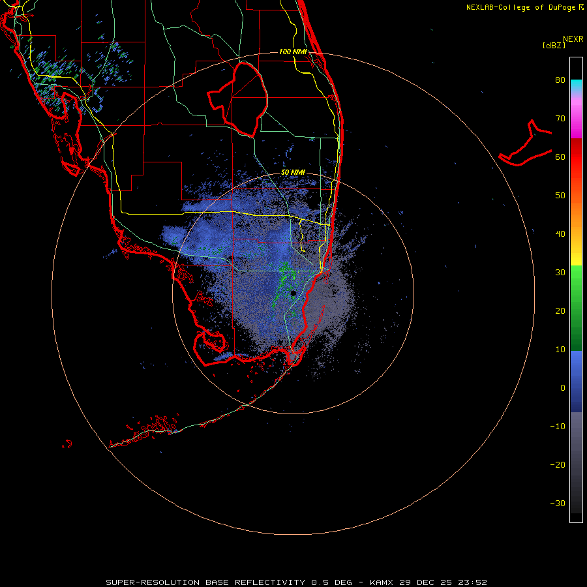Click the 20 dBZ scale value

(x=560, y=310)
